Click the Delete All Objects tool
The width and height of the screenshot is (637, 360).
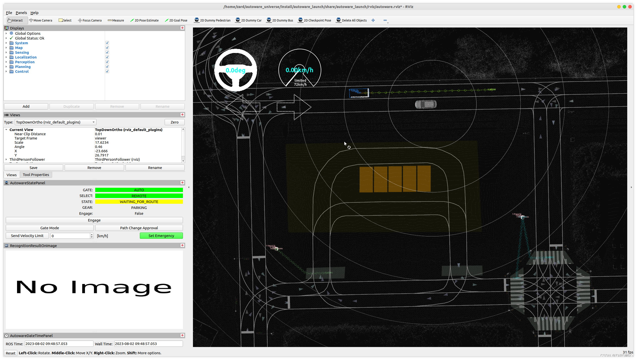(351, 20)
